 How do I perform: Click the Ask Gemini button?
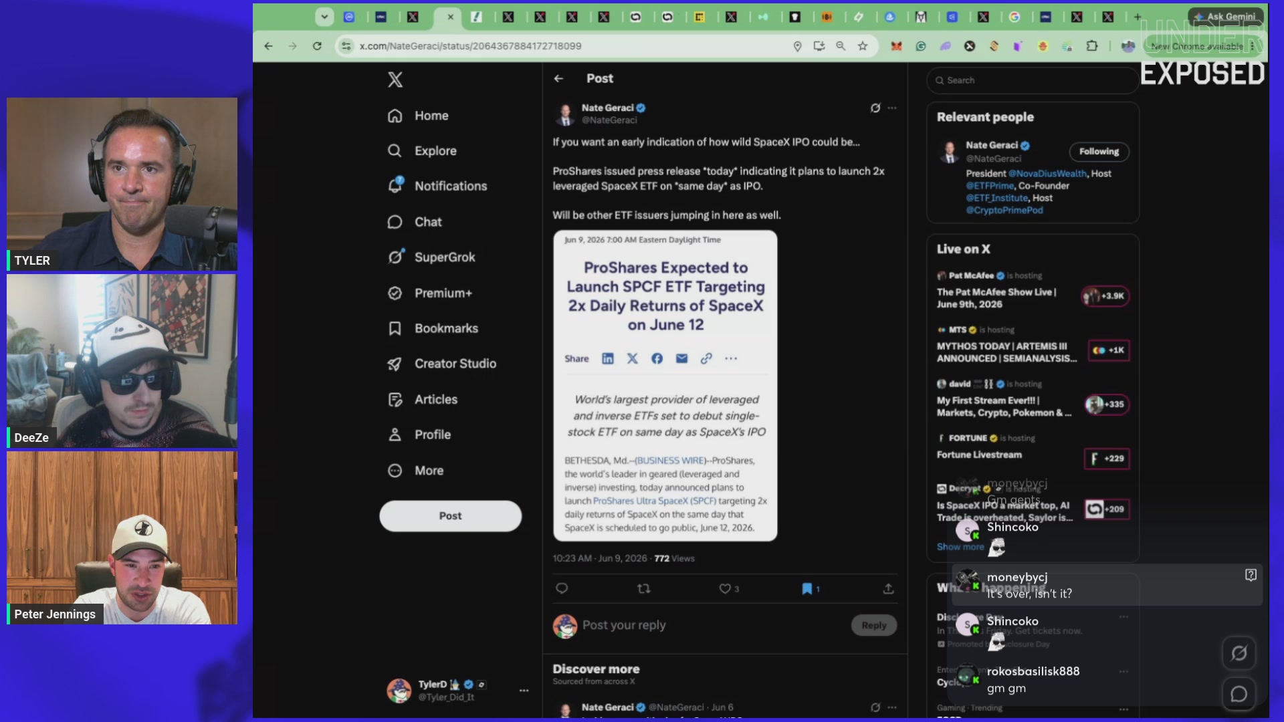(x=1225, y=17)
